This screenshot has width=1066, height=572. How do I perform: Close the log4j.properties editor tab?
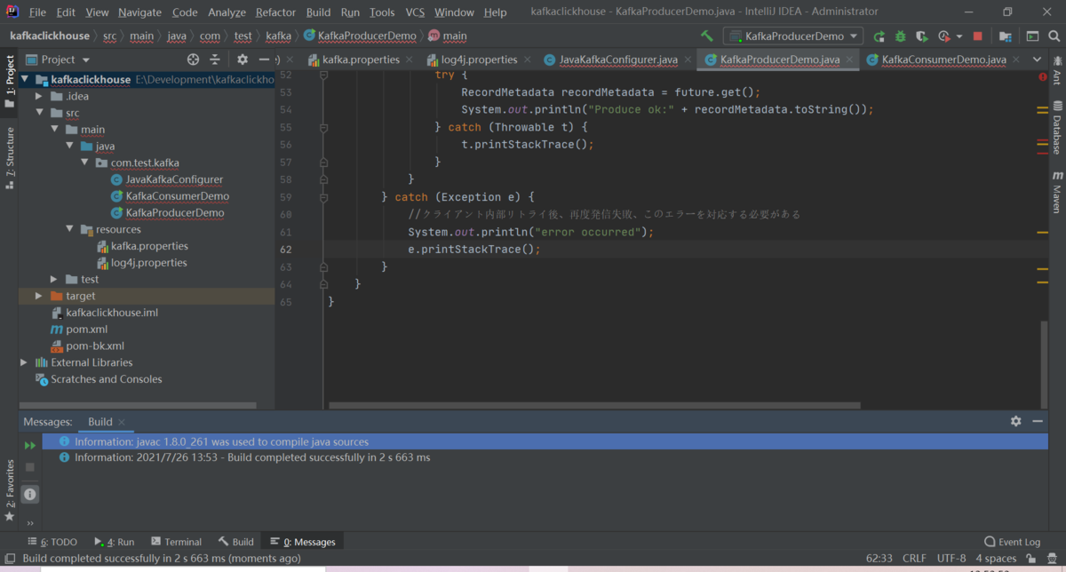point(527,60)
